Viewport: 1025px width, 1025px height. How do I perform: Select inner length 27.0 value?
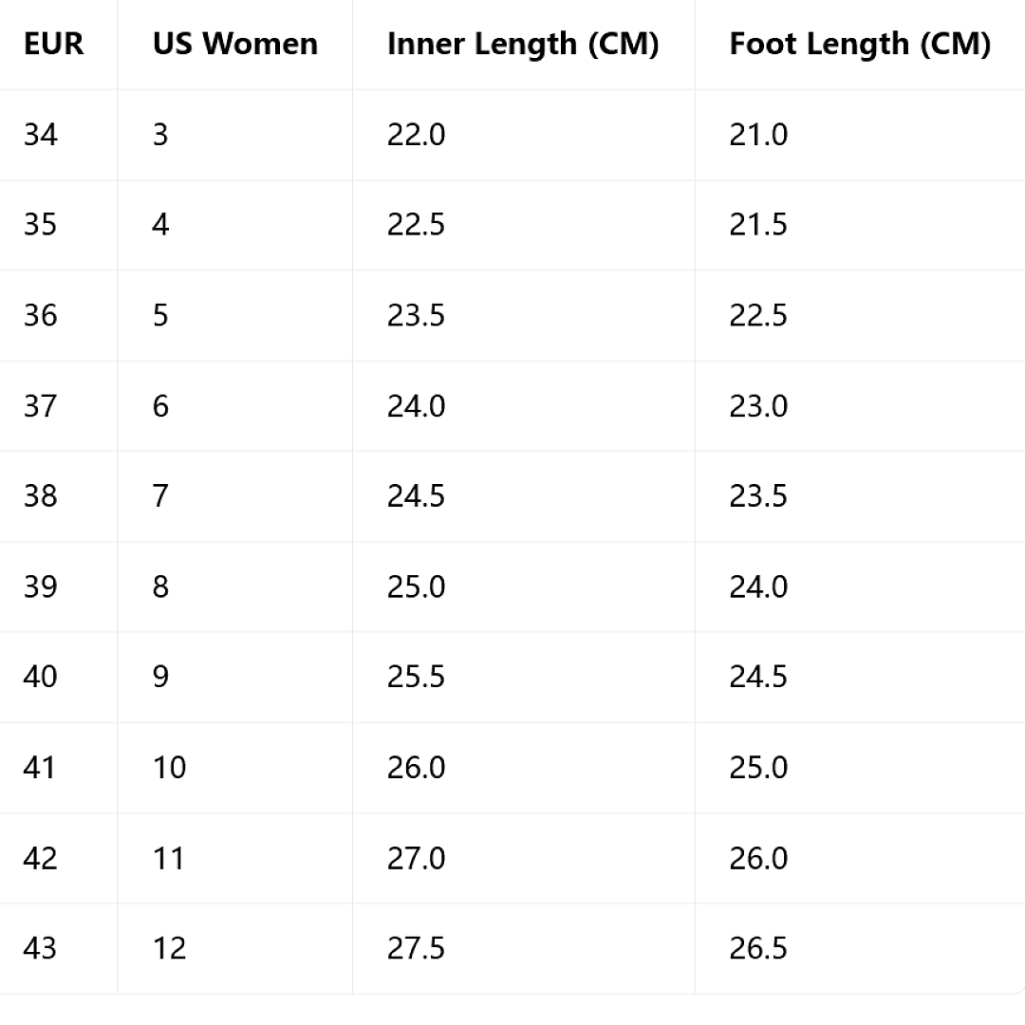tap(417, 858)
